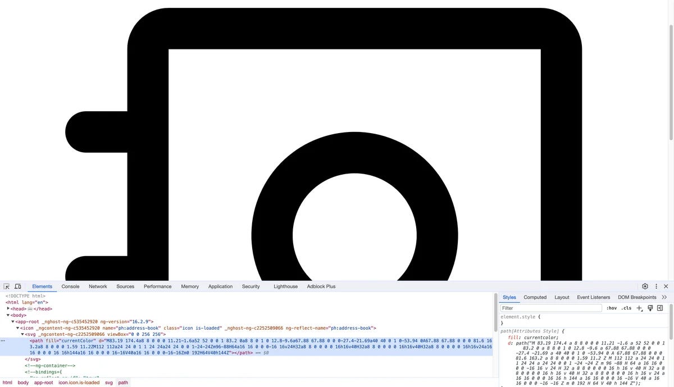Viewport: 674px width, 387px height.
Task: Click the large address-book SVG icon
Action: (324, 144)
